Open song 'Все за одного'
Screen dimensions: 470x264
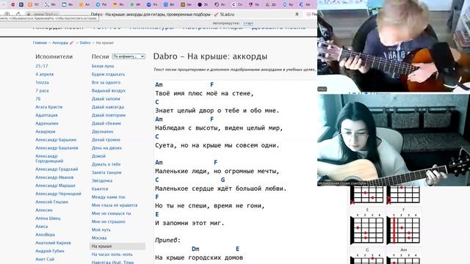coord(106,82)
